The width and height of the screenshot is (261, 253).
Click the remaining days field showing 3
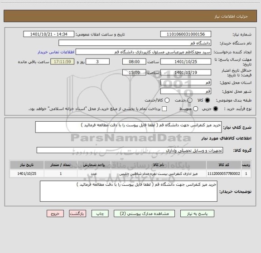pyautogui.click(x=97, y=62)
